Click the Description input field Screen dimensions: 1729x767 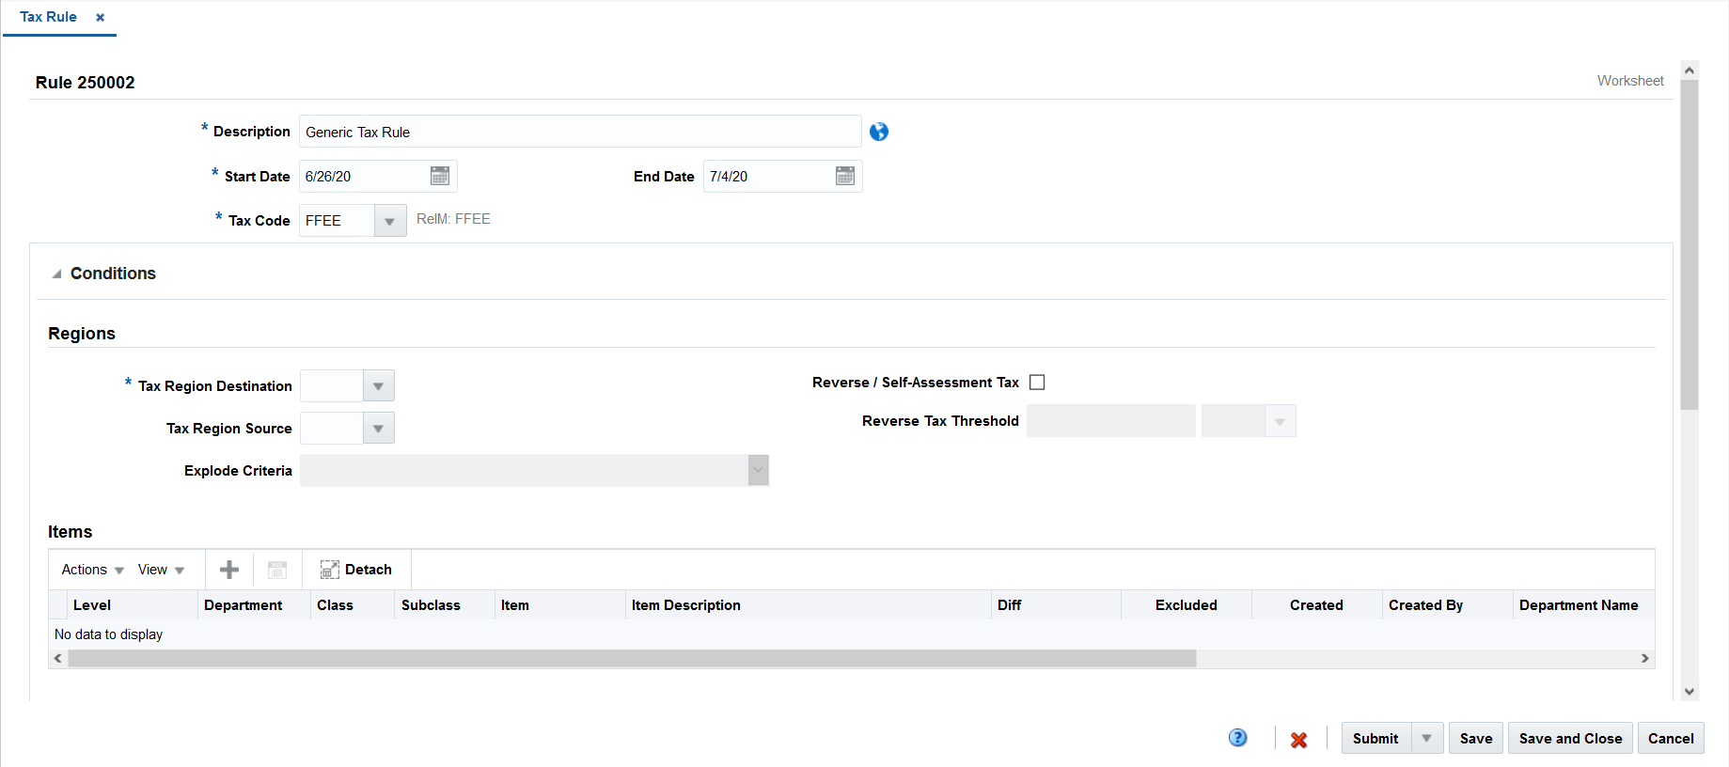(x=580, y=132)
